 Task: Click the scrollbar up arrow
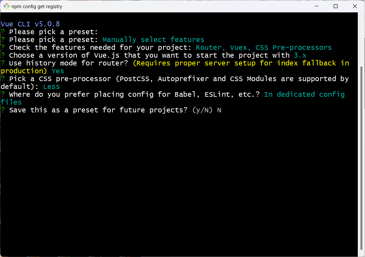(362, 16)
